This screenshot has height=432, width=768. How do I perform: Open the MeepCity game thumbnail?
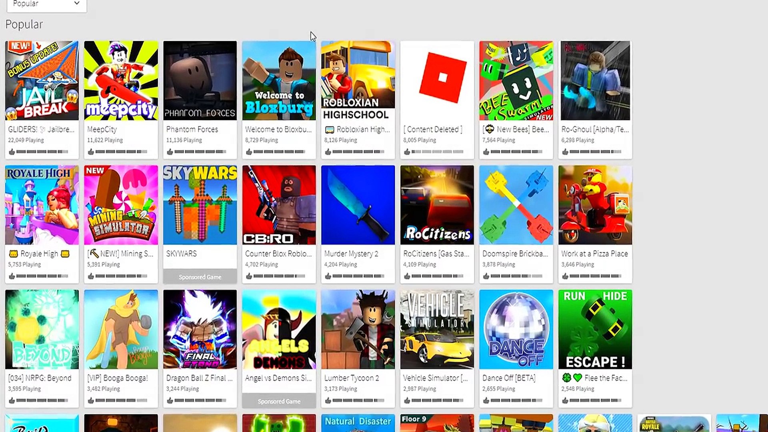tap(121, 80)
